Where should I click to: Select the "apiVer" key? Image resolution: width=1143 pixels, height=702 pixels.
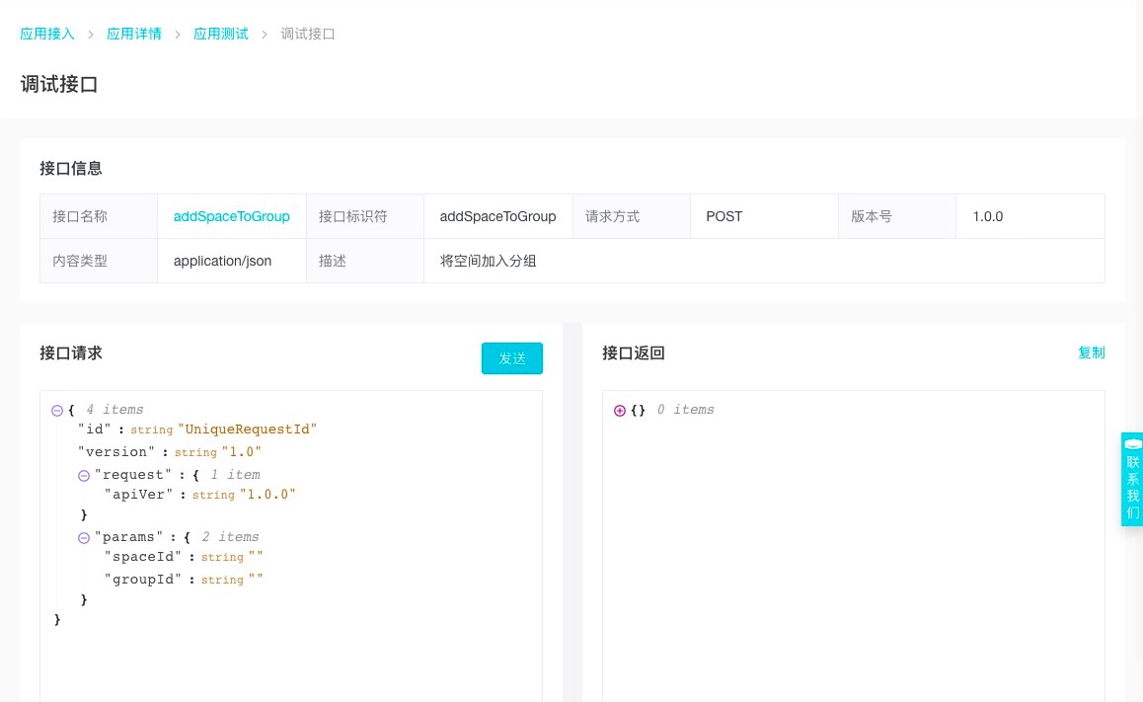tap(138, 495)
